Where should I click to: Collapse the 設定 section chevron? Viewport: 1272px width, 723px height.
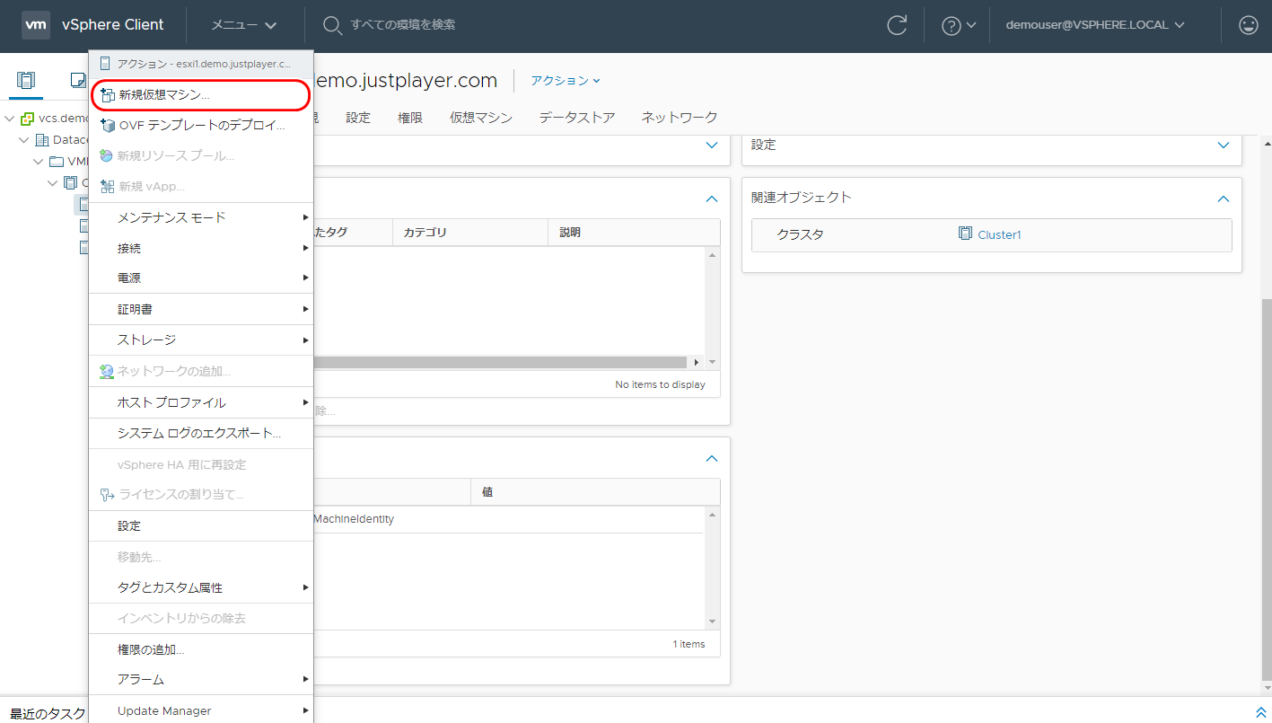coord(1223,145)
